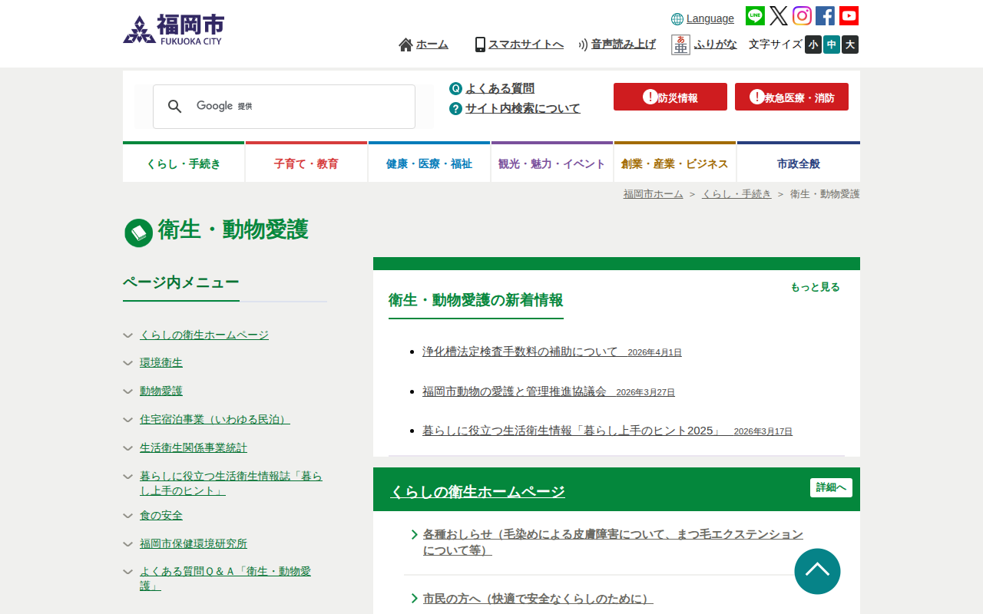983x614 pixels.
Task: Click the home icon in header
Action: (x=405, y=45)
